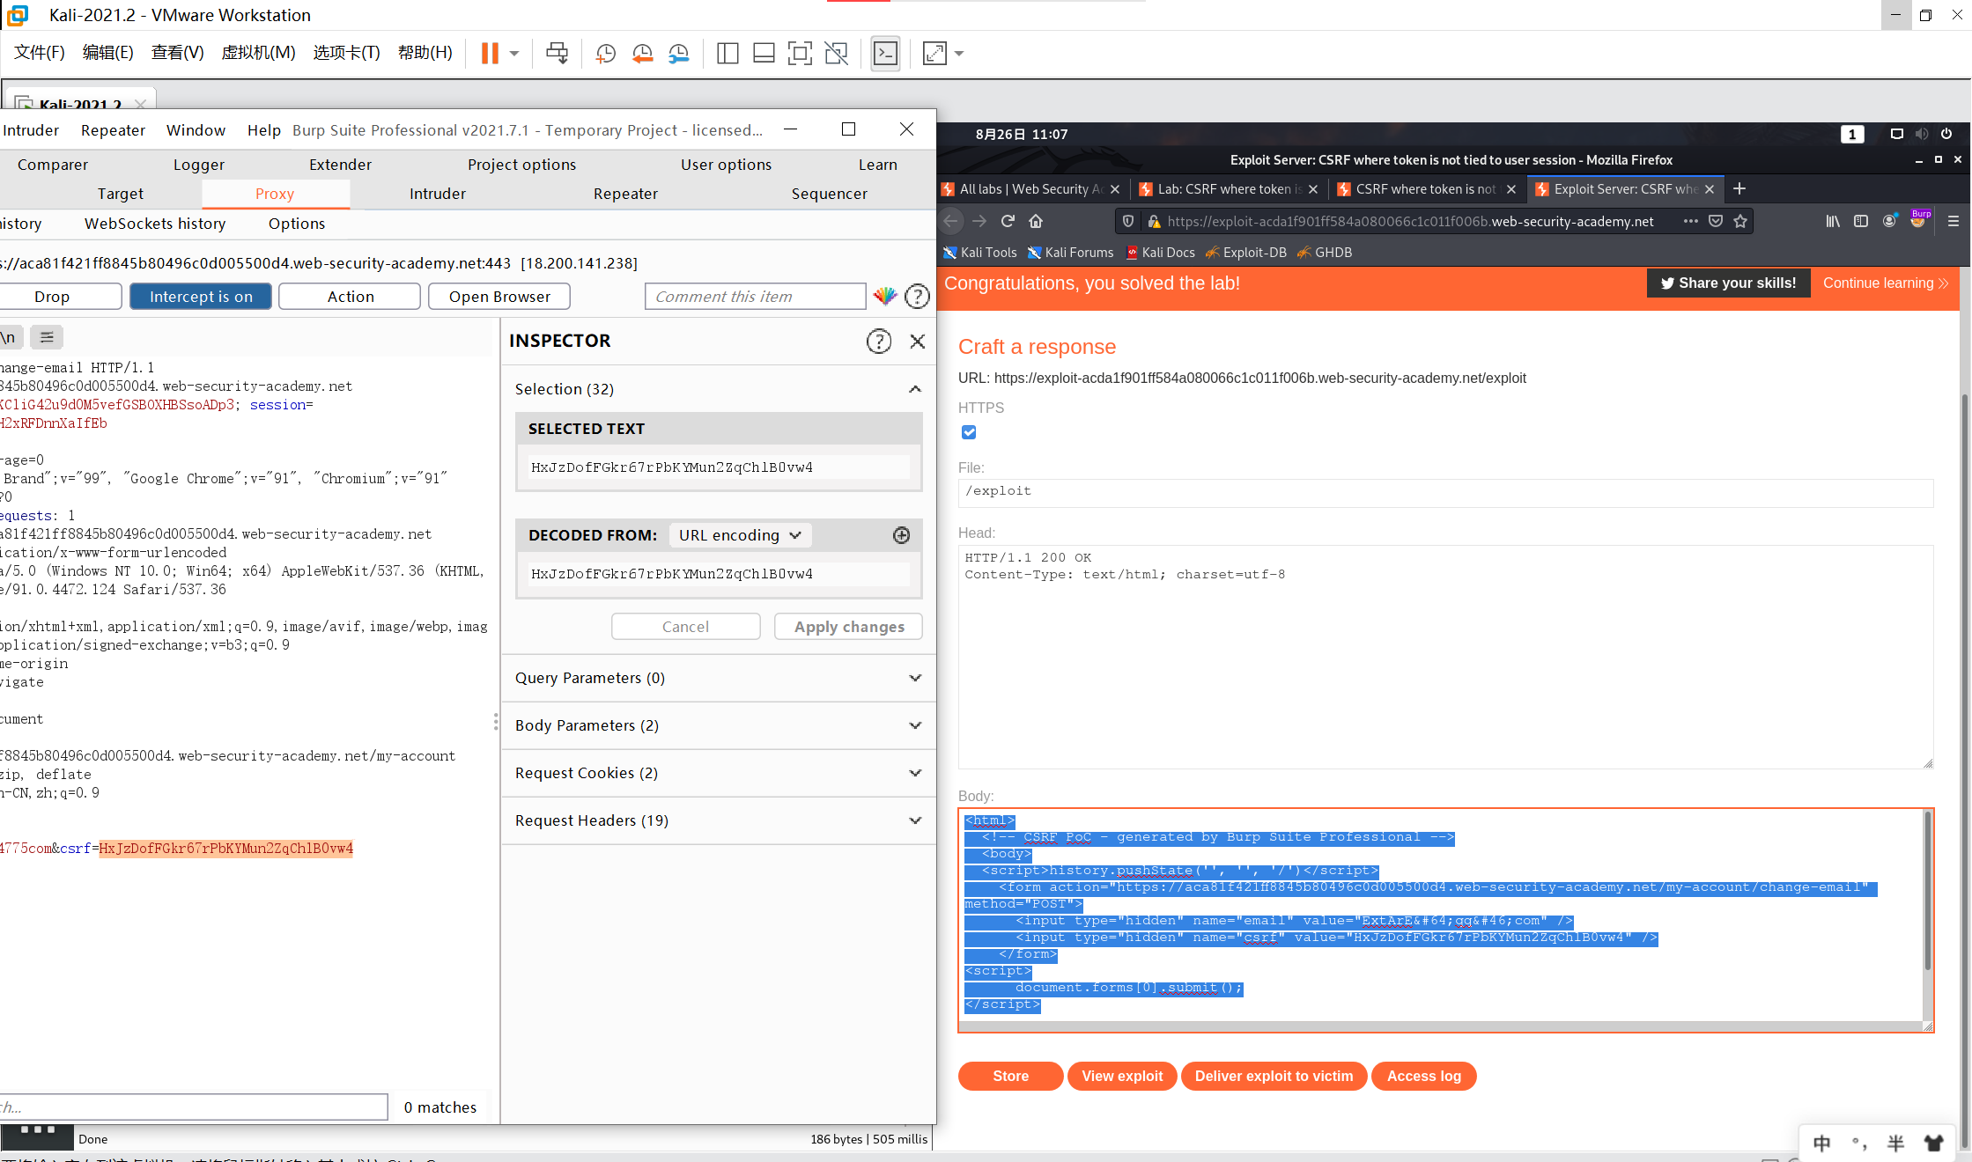Viewport: 1972px width, 1162px height.
Task: Click the shield tracking protection icon
Action: click(1128, 221)
